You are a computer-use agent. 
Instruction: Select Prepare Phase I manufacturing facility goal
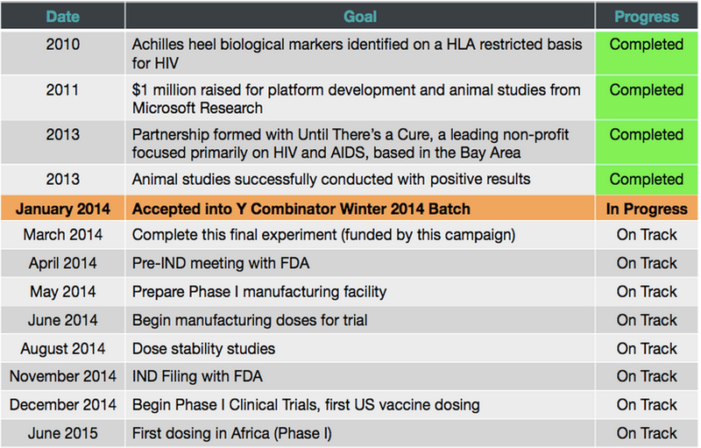coord(259,292)
